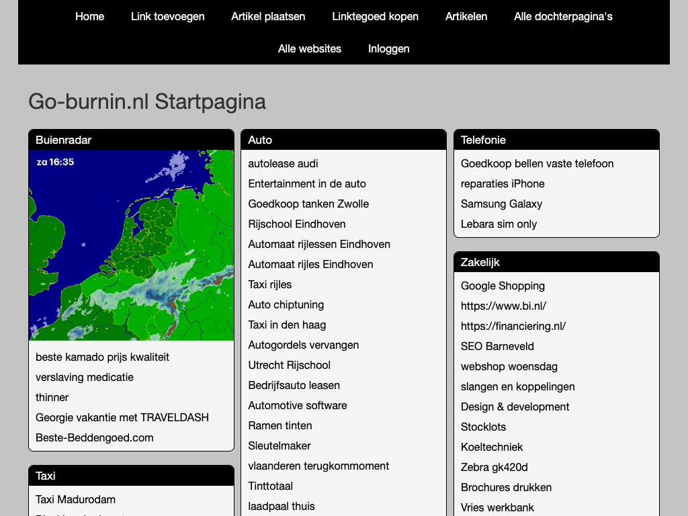Open the Artikelen menu link

point(466,16)
